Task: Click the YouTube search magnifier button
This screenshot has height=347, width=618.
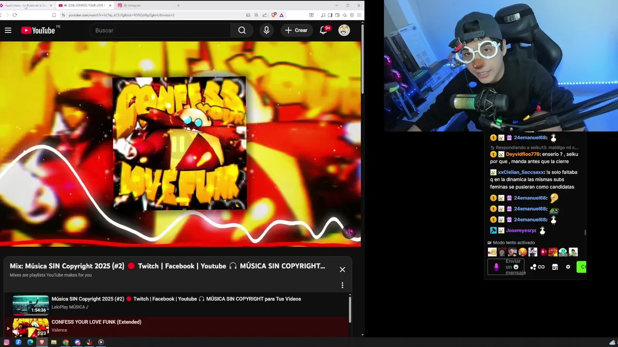Action: click(x=242, y=30)
